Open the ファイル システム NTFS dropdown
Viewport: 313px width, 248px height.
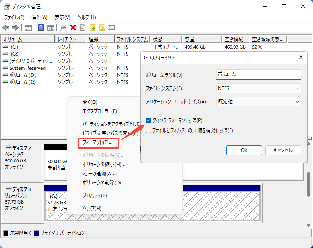pyautogui.click(x=259, y=88)
